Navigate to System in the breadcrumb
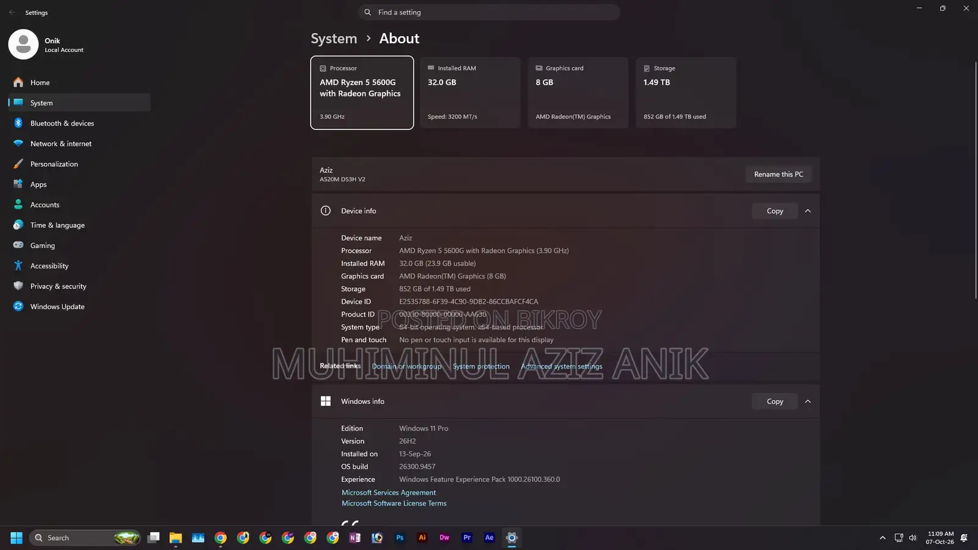The width and height of the screenshot is (978, 550). tap(334, 38)
